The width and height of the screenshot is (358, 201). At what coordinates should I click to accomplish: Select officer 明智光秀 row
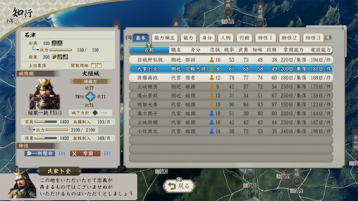pyautogui.click(x=231, y=104)
